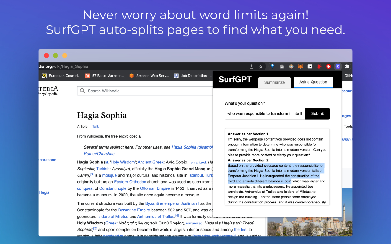The height and width of the screenshot is (244, 391).
Task: Open the Tools menu on Wikipedia
Action: tap(348, 126)
